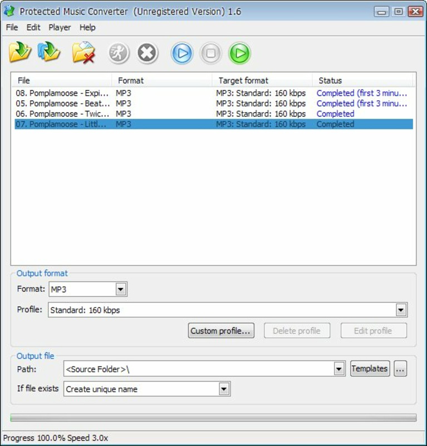Click Completed (first 3 minu... for track 05

pyautogui.click(x=362, y=103)
